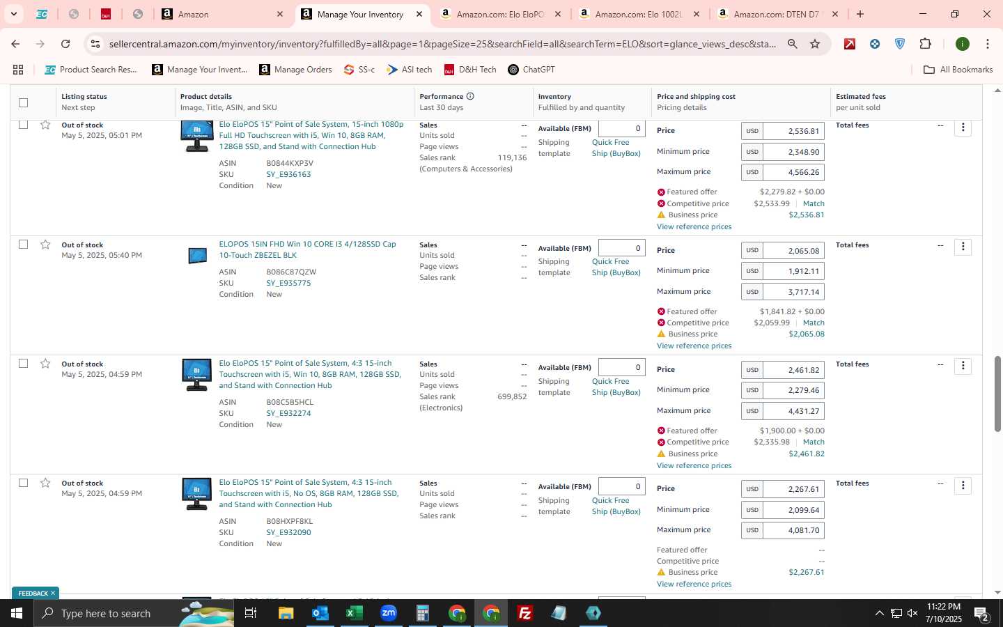Switch to the Elo 1002L Amazon.com tab
This screenshot has height=627, width=1003.
[x=639, y=14]
